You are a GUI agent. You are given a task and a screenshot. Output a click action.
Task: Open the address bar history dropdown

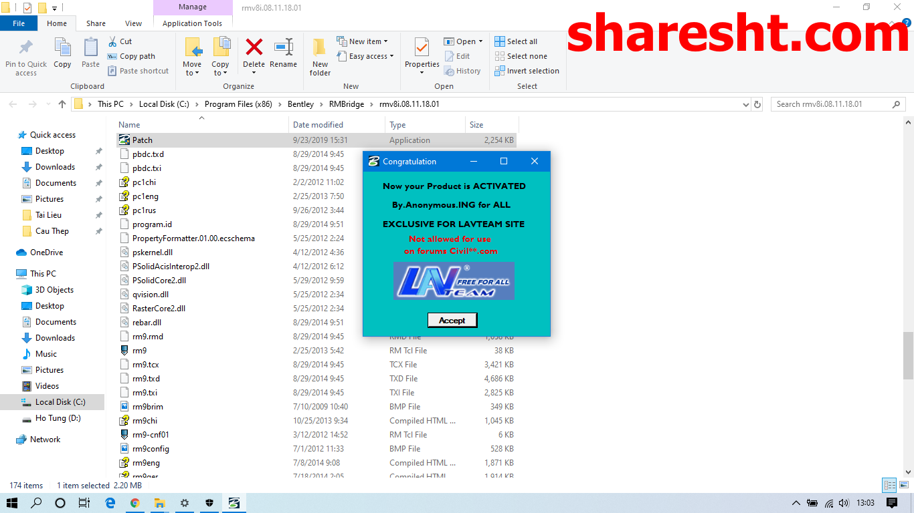tap(746, 104)
